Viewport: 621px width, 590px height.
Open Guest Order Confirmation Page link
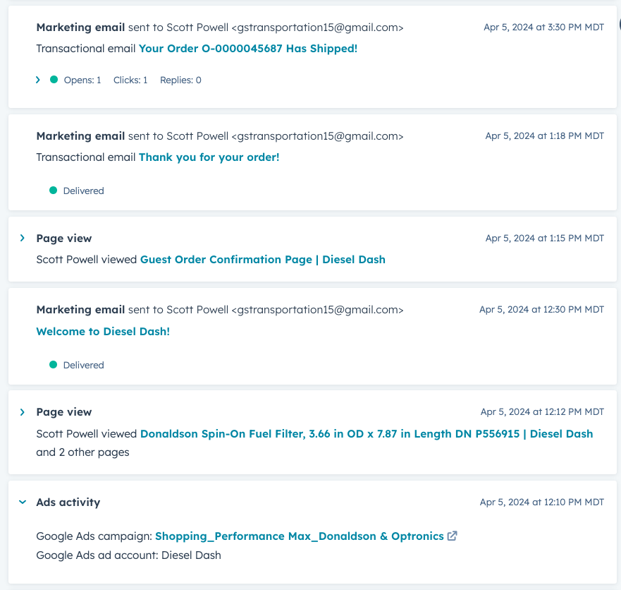point(262,260)
